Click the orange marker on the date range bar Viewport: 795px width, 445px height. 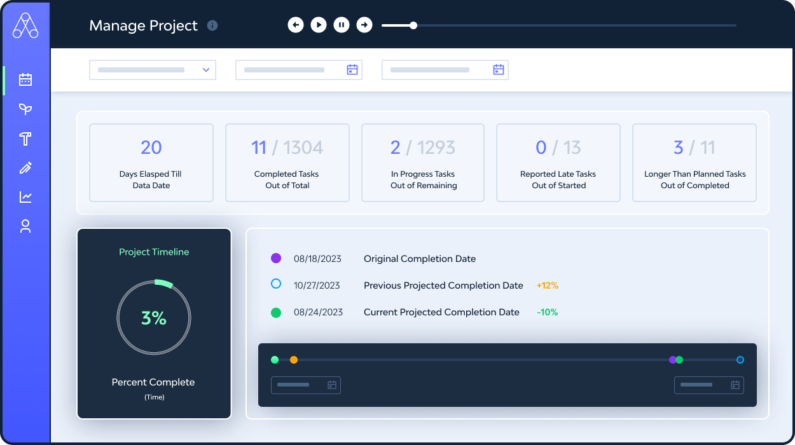pos(294,359)
